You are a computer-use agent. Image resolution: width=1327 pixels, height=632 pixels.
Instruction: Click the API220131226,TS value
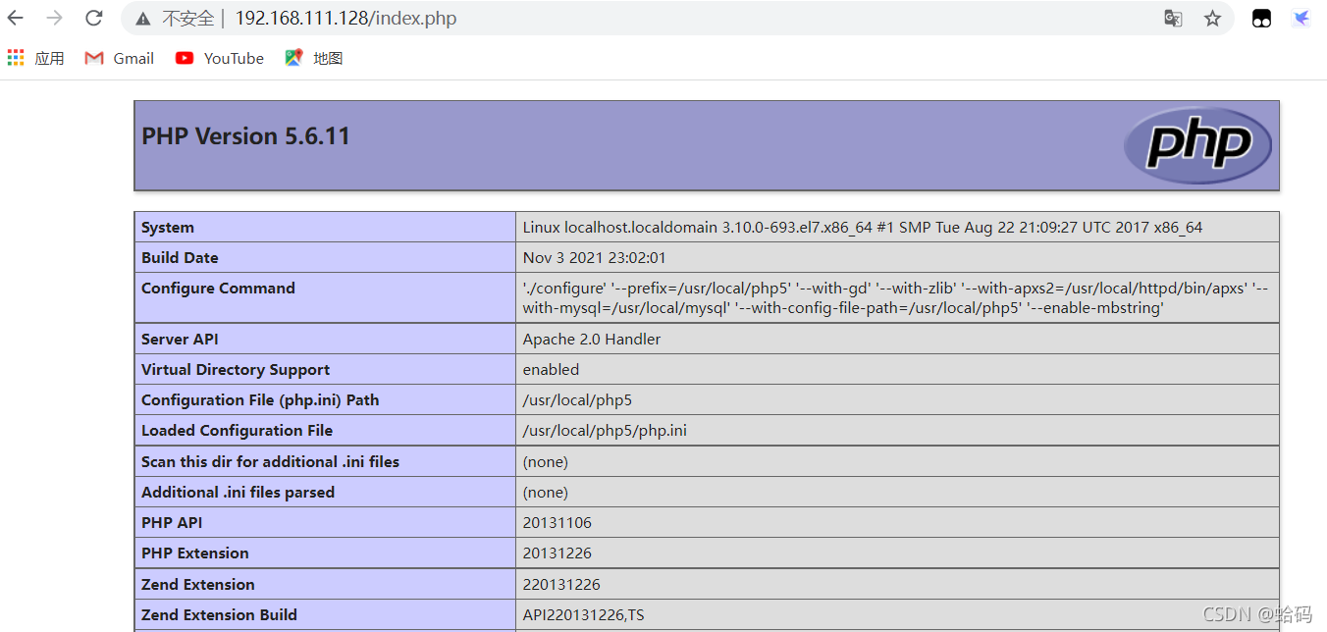(x=583, y=615)
